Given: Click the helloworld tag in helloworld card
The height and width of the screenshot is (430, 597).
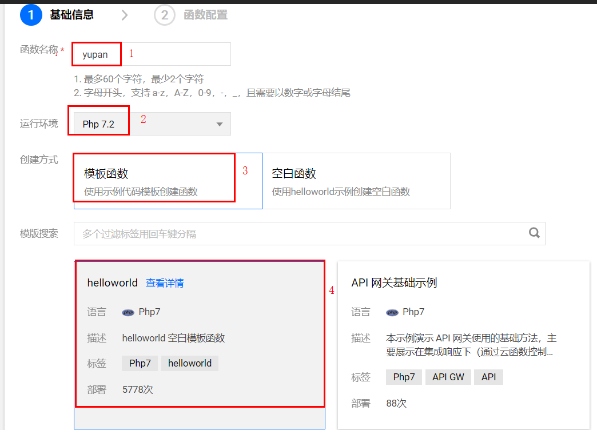Looking at the screenshot, I should (190, 363).
